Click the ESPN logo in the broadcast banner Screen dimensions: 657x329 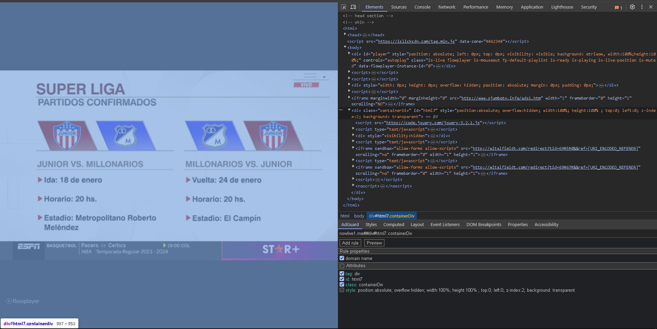coord(28,246)
